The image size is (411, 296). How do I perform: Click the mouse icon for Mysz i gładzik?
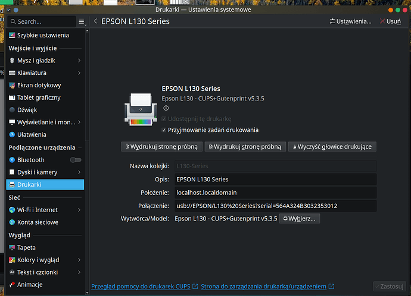coord(12,61)
